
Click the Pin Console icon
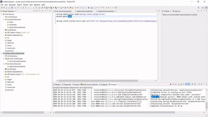[x=192, y=84]
